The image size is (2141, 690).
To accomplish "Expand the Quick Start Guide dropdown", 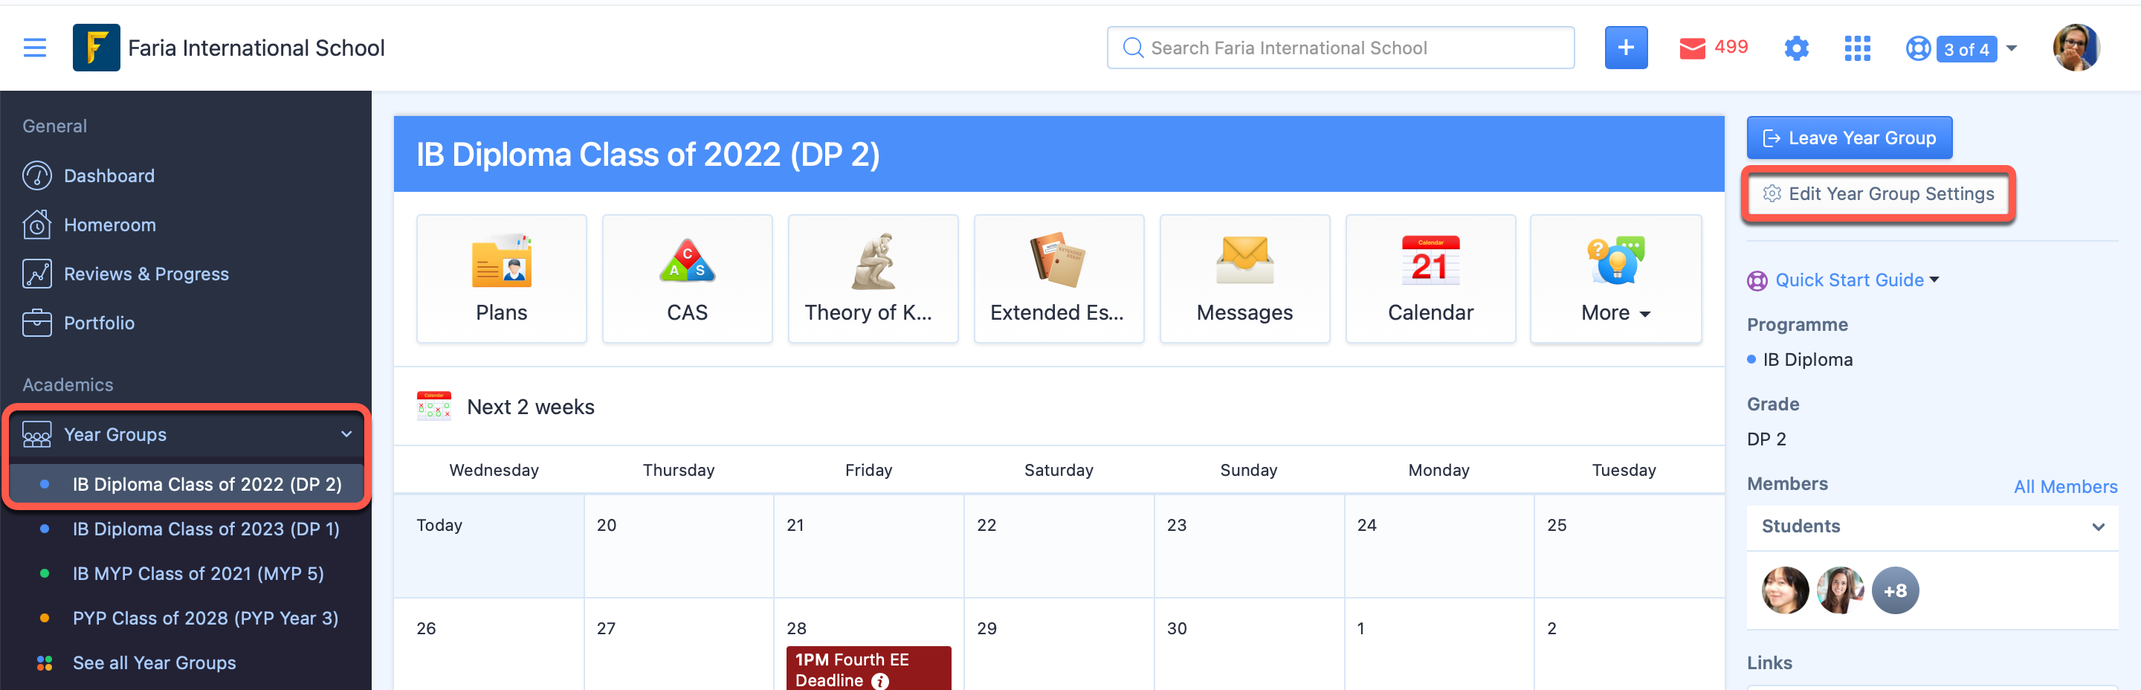I will click(x=1933, y=280).
